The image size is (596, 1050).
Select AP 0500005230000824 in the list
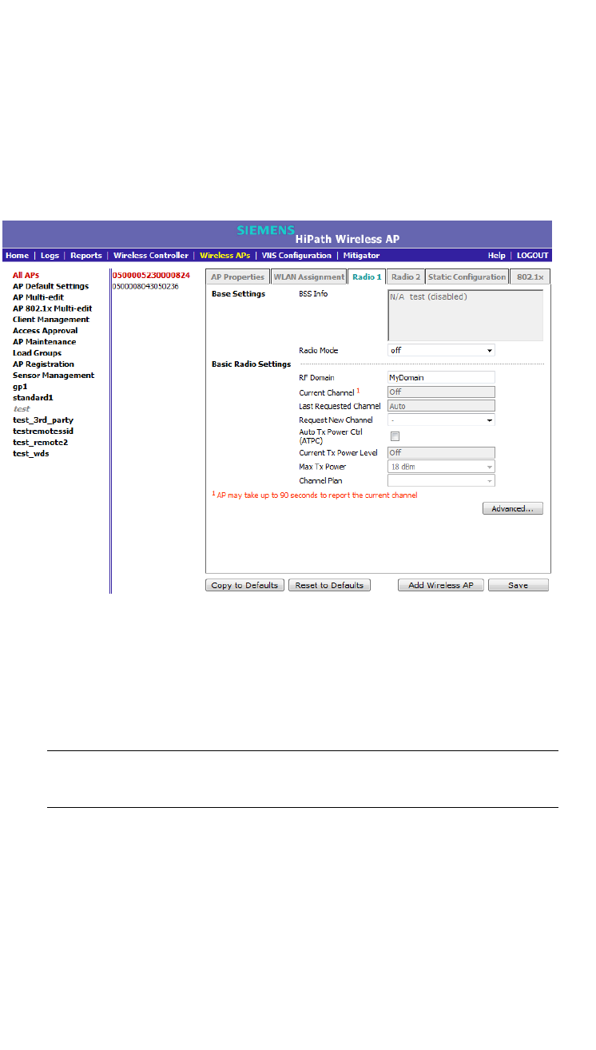click(151, 275)
